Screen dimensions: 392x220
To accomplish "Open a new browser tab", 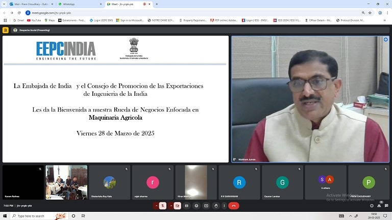I will (157, 4).
